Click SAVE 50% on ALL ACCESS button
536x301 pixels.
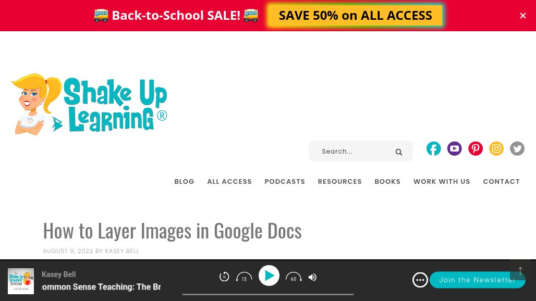pyautogui.click(x=355, y=16)
